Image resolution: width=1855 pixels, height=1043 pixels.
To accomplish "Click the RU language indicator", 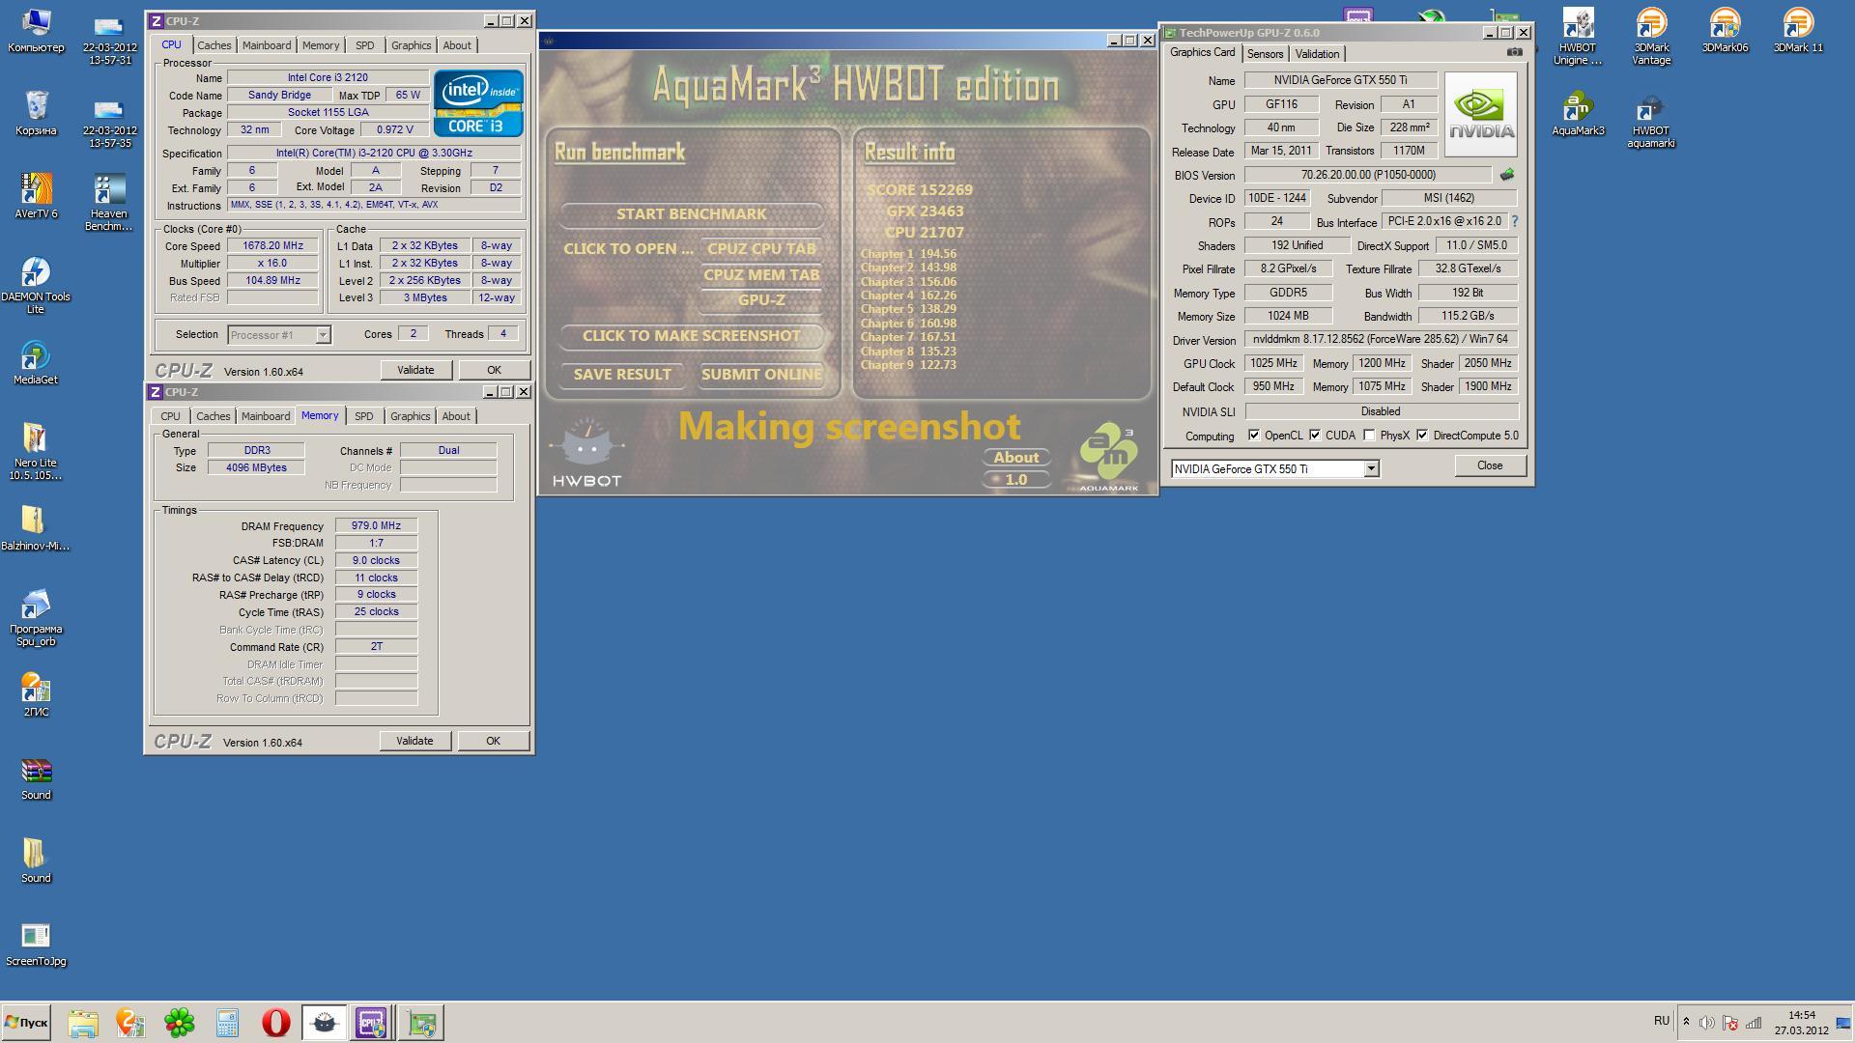I will tap(1661, 1021).
